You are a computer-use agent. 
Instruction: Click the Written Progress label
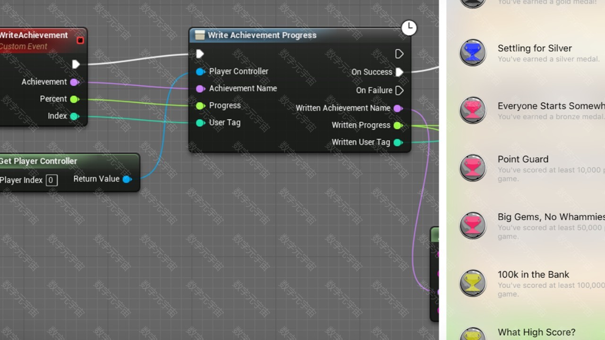coord(361,125)
